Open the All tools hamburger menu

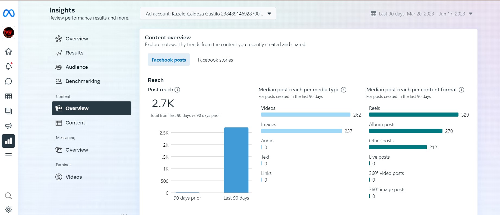(9, 156)
